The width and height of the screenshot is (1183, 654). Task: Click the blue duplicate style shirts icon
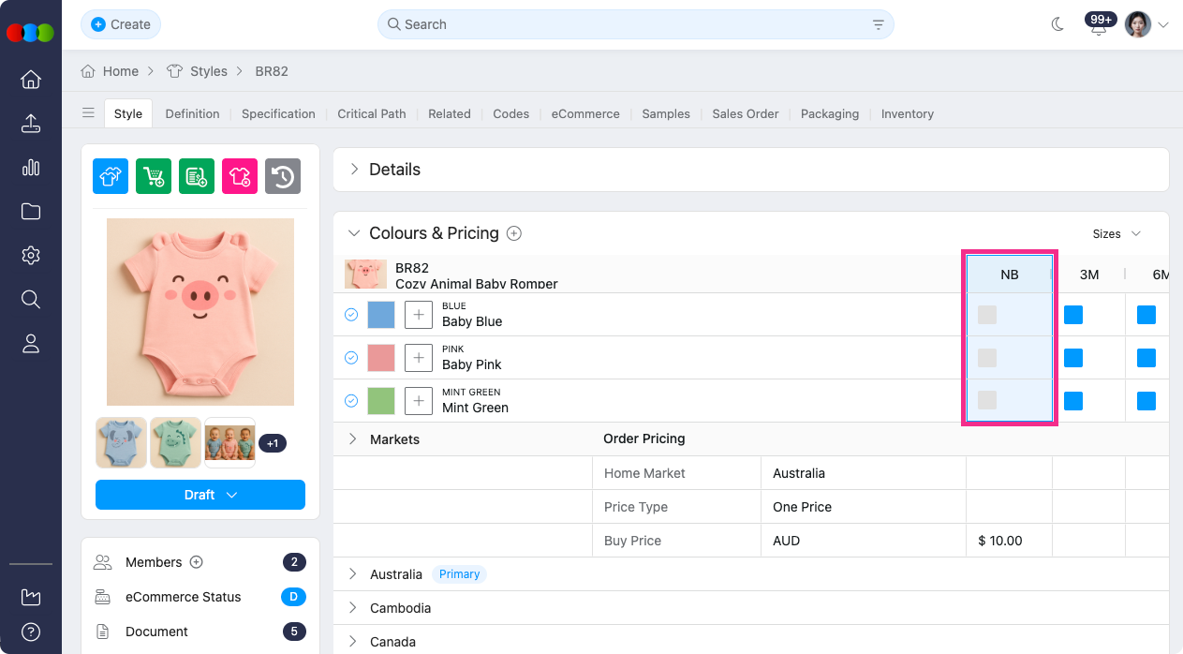[111, 176]
